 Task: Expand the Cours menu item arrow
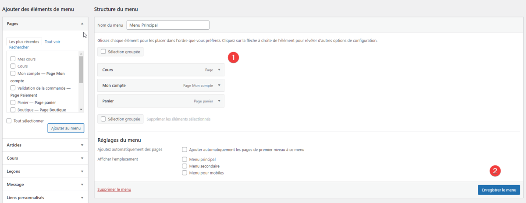click(x=219, y=70)
